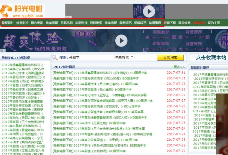Image resolution: width=228 pixels, height=155 pixels.
Task: Click left sidebar 2017年科幻惊悚《囡囡/直播风 link
Action: point(23,73)
